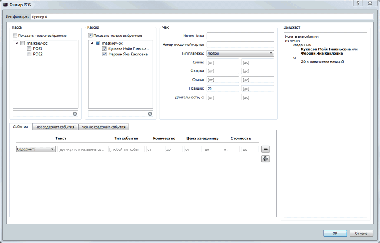Uncheck cashier Фероян Яна Какловна
Screen dimensions: 380x243
pos(104,55)
